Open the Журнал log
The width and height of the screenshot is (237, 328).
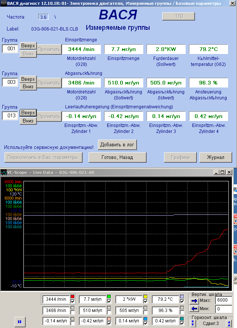tap(215, 157)
